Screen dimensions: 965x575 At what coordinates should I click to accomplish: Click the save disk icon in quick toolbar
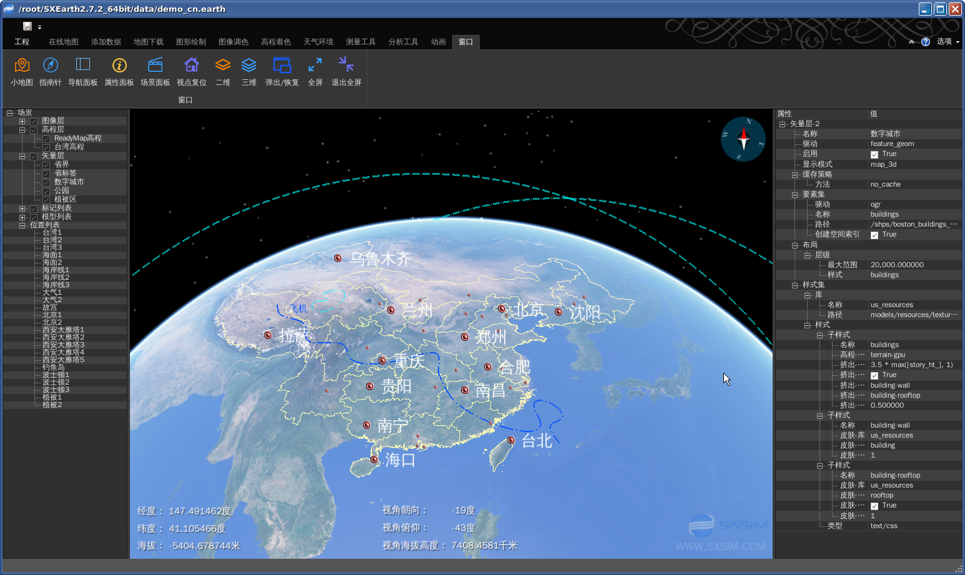27,26
